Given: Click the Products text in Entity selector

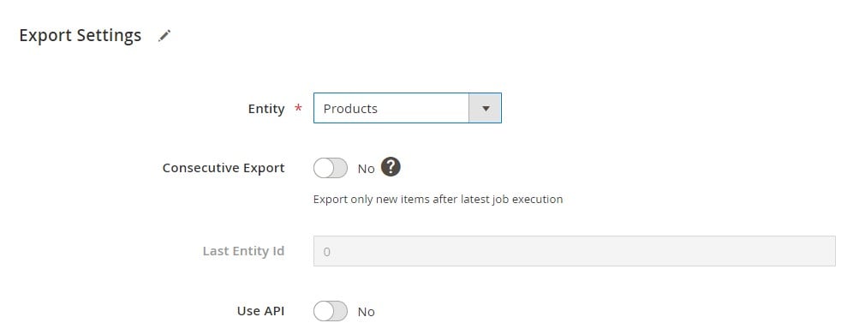Looking at the screenshot, I should pyautogui.click(x=350, y=109).
